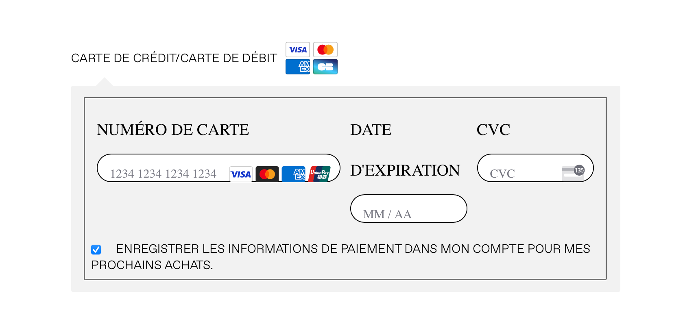Click the Amex badge in the card number field
685x313 pixels.
tap(294, 174)
